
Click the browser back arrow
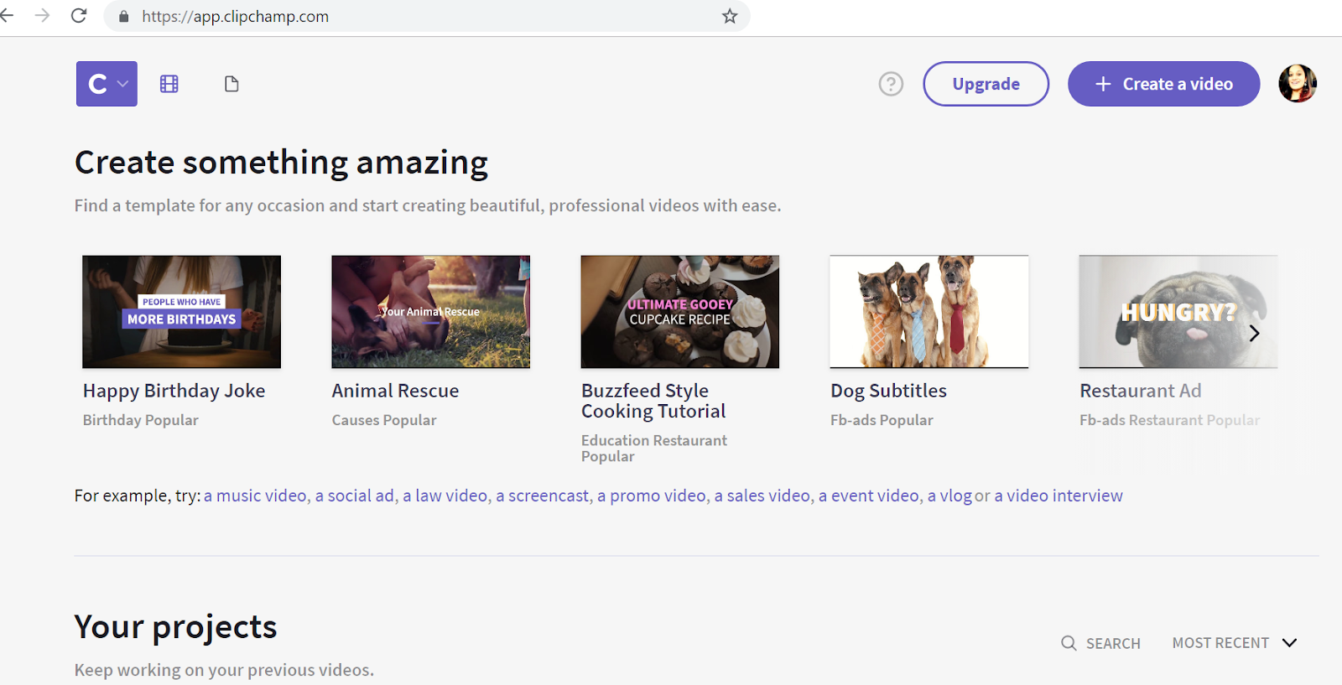point(7,16)
